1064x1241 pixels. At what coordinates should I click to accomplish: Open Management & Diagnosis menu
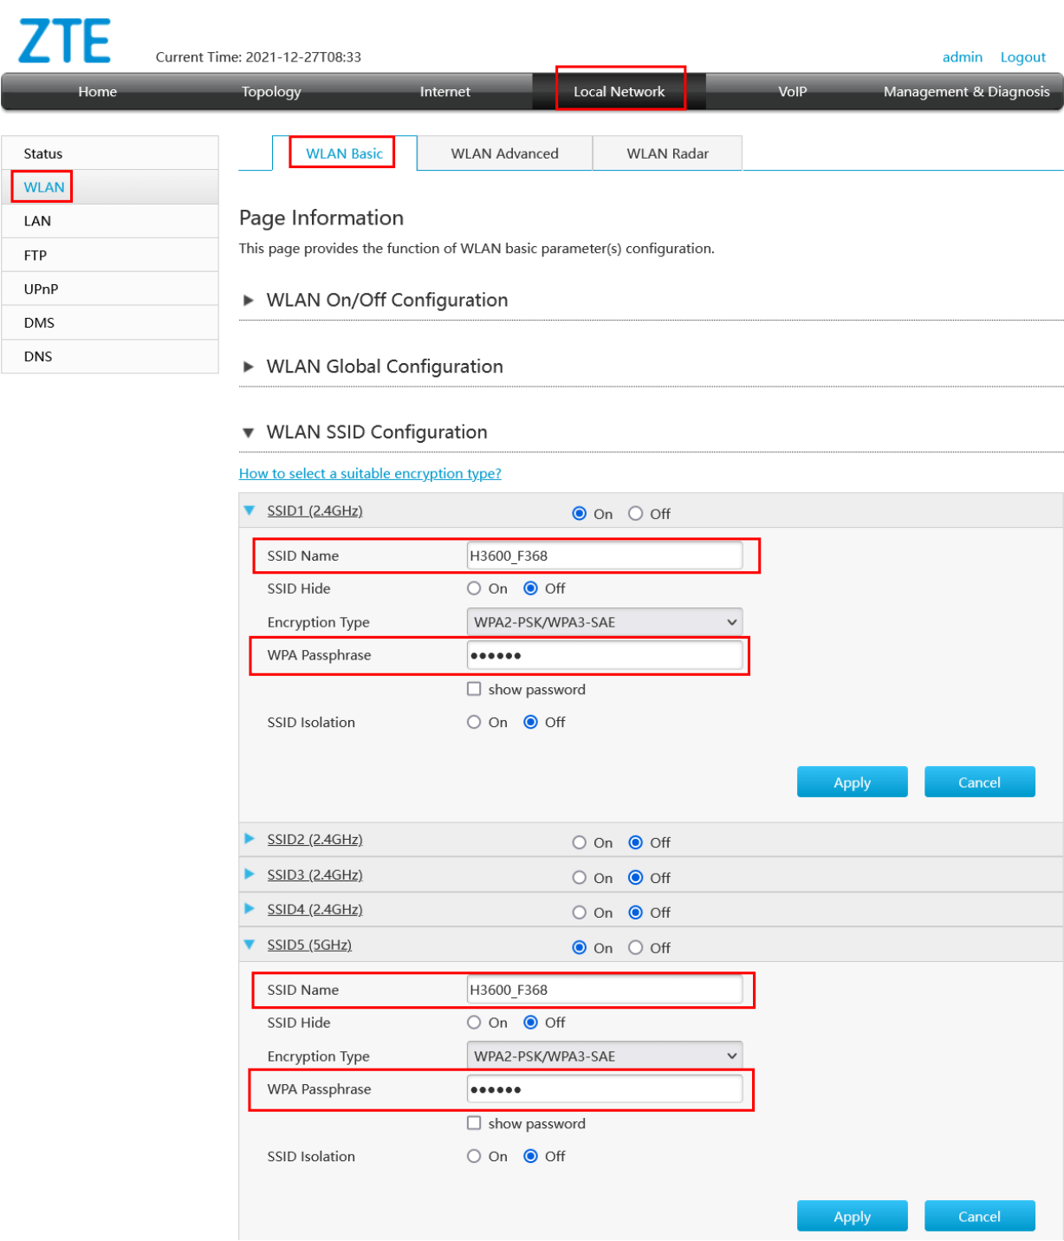(966, 92)
